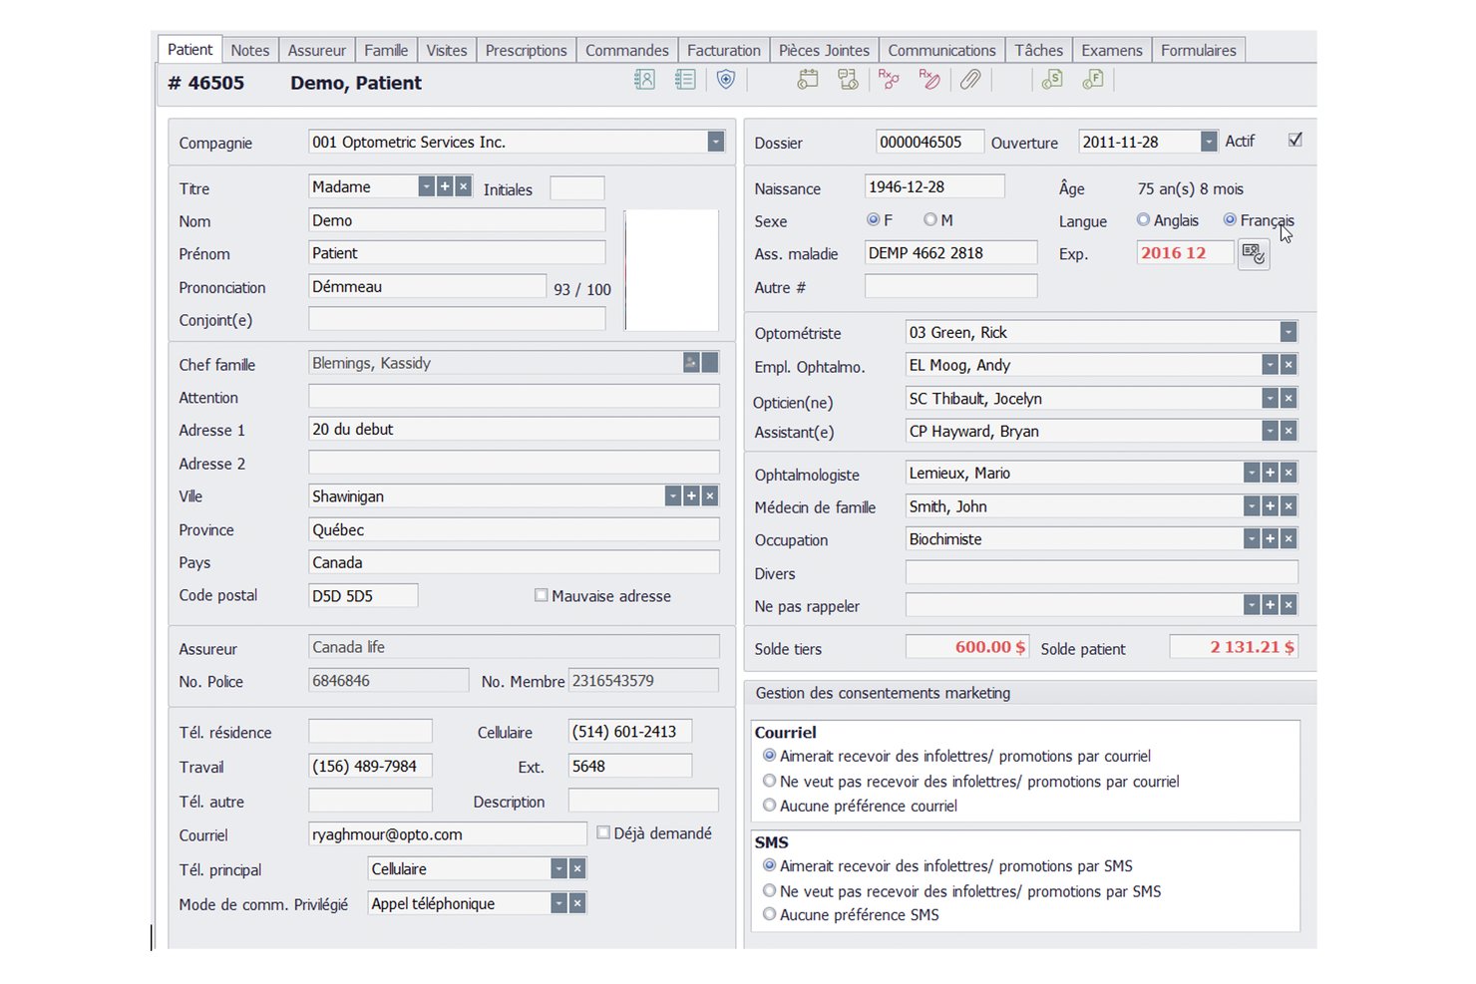
Task: Open the Ouverture date dropdown
Action: click(1209, 142)
